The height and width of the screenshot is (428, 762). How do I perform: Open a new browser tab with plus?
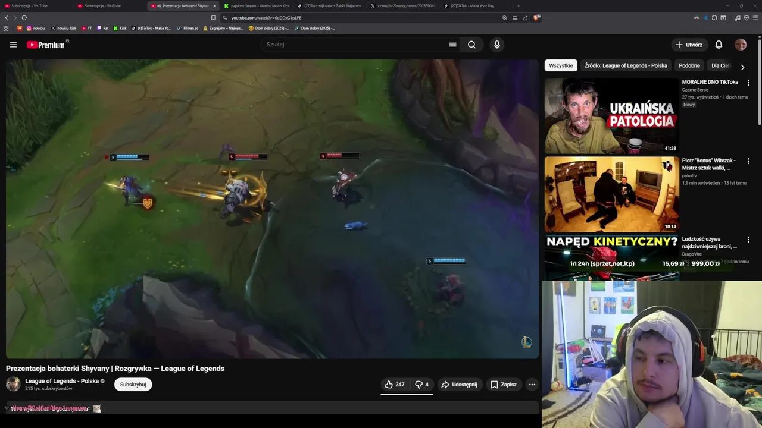pos(518,6)
